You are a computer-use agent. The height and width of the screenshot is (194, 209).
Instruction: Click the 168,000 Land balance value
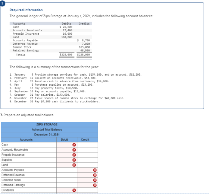(67, 37)
